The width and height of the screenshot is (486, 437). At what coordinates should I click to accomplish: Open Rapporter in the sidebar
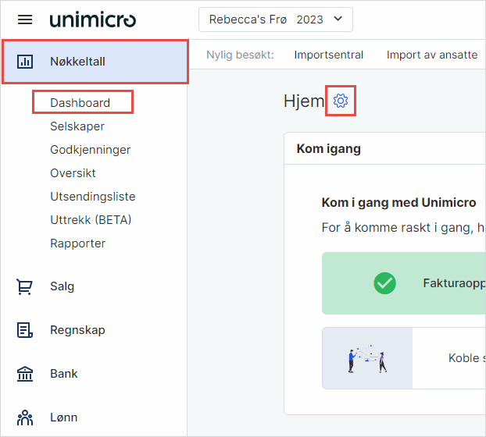tap(77, 243)
